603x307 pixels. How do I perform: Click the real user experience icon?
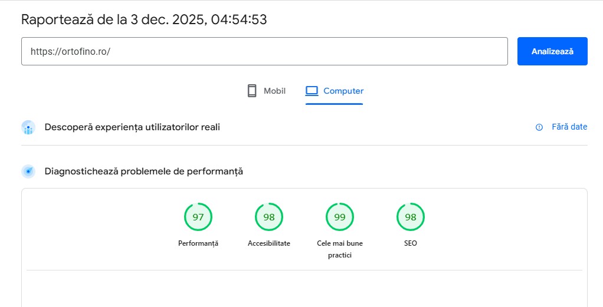click(28, 127)
